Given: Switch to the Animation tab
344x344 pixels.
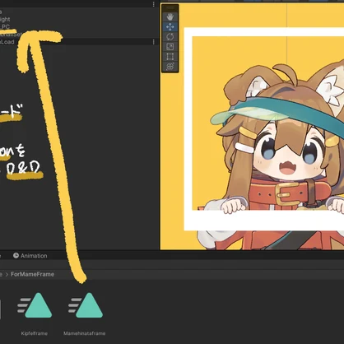Looking at the screenshot, I should coord(30,256).
